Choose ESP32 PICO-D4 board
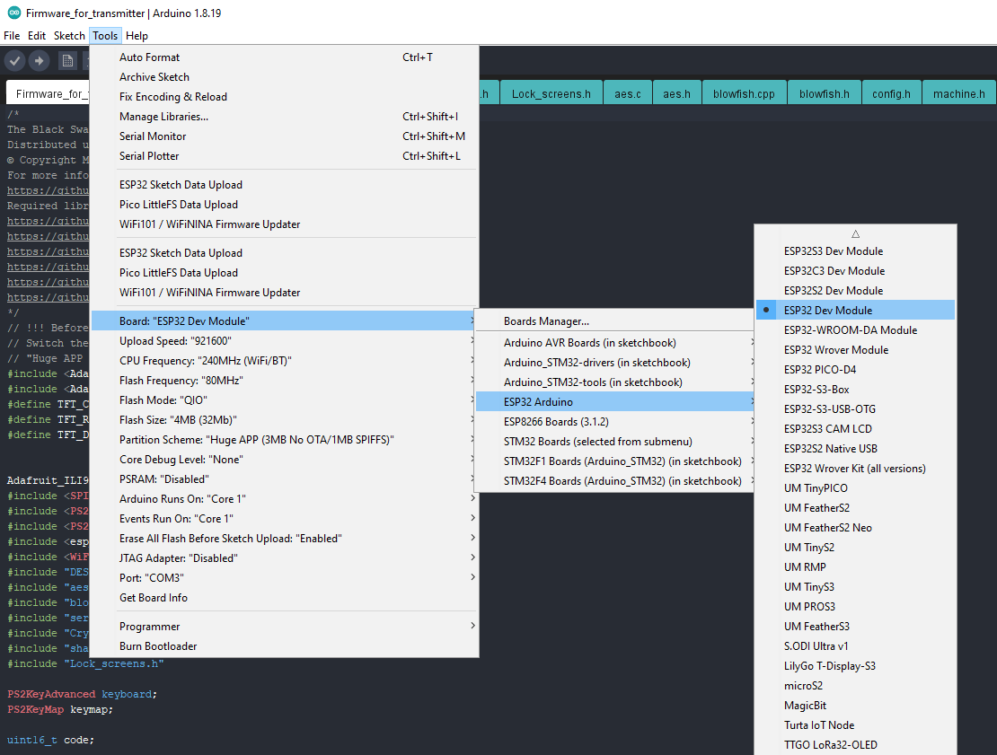 pos(855,369)
